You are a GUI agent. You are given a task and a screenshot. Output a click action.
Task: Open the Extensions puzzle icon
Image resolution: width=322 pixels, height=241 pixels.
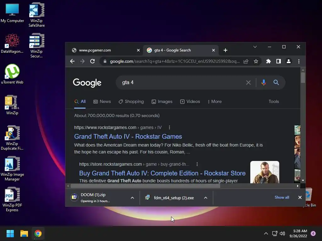click(x=269, y=61)
